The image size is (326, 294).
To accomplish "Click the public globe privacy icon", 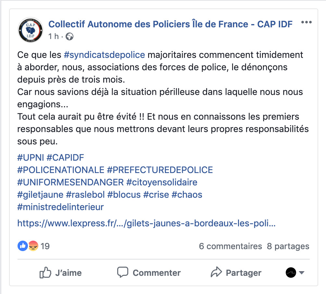I will click(69, 37).
